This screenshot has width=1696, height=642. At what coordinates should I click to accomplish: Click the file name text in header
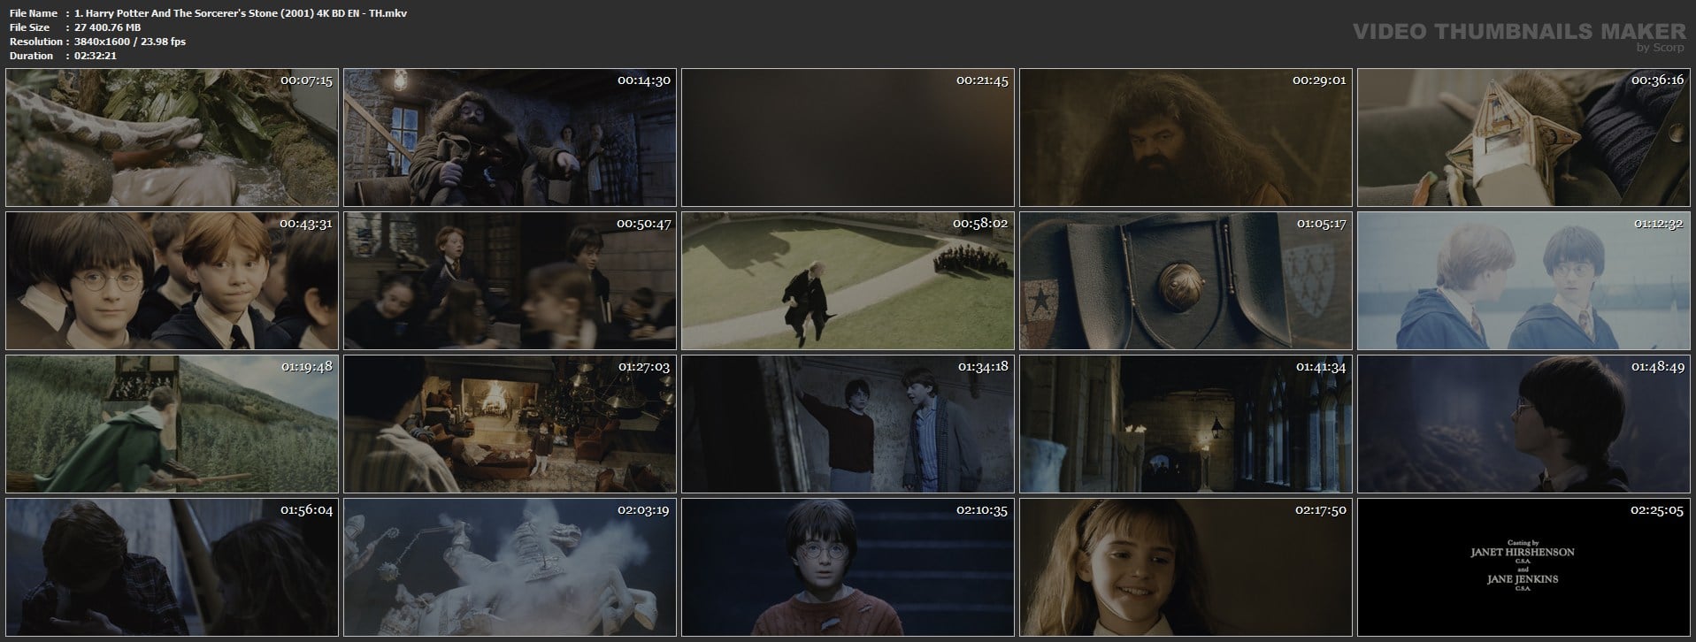point(241,13)
